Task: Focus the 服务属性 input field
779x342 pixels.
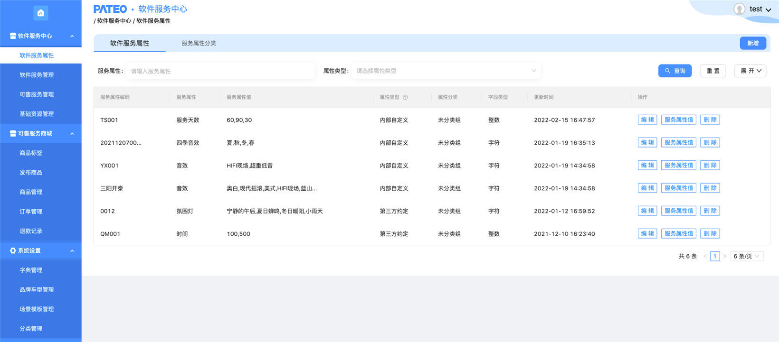Action: click(220, 71)
